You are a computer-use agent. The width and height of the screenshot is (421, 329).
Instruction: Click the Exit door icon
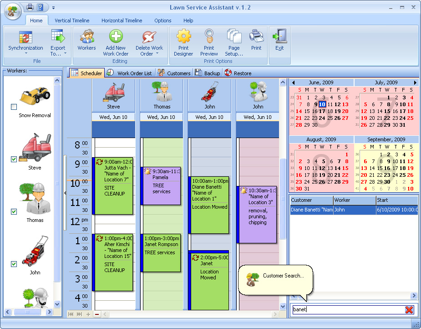tap(279, 36)
